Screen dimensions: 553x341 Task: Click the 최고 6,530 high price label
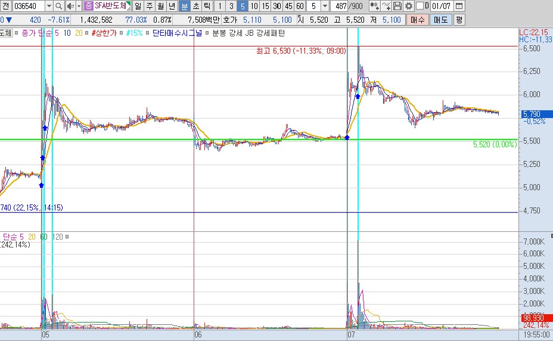pos(301,51)
